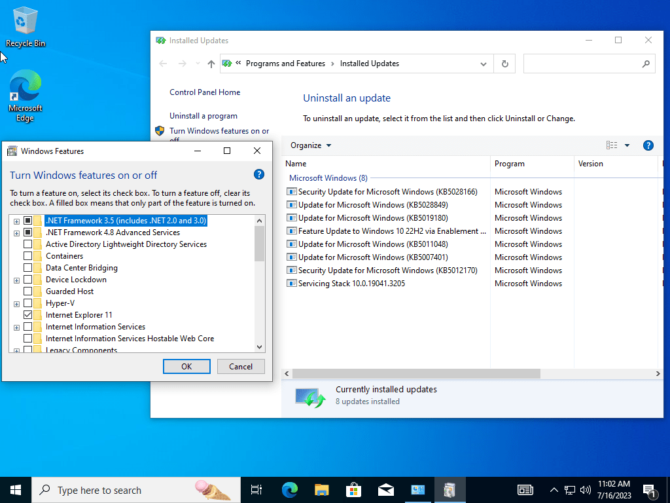Click the Windows Features vertical scrollbar thumb
This screenshot has width=670, height=503.
[x=259, y=244]
